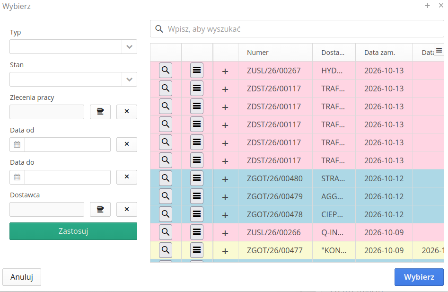
Task: Select the ZGOT/26/00477 number cell
Action: (x=275, y=250)
